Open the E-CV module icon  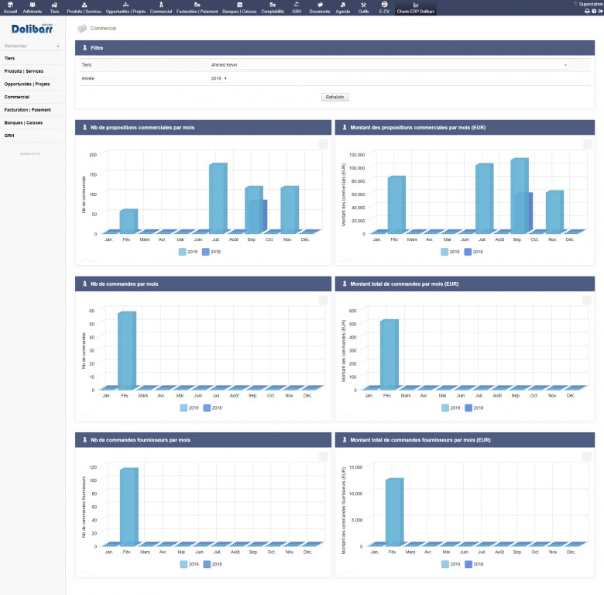point(384,5)
